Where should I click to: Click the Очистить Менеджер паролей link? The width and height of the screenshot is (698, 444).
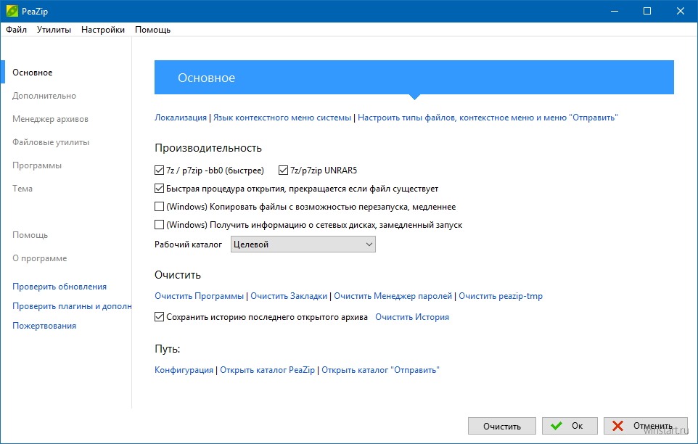[393, 296]
